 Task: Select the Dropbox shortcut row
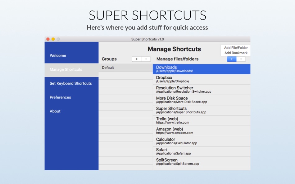tap(202, 79)
